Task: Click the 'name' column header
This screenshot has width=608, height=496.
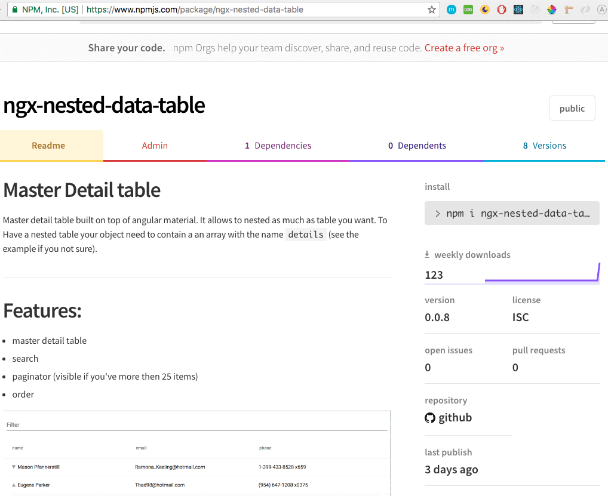Action: pos(17,448)
